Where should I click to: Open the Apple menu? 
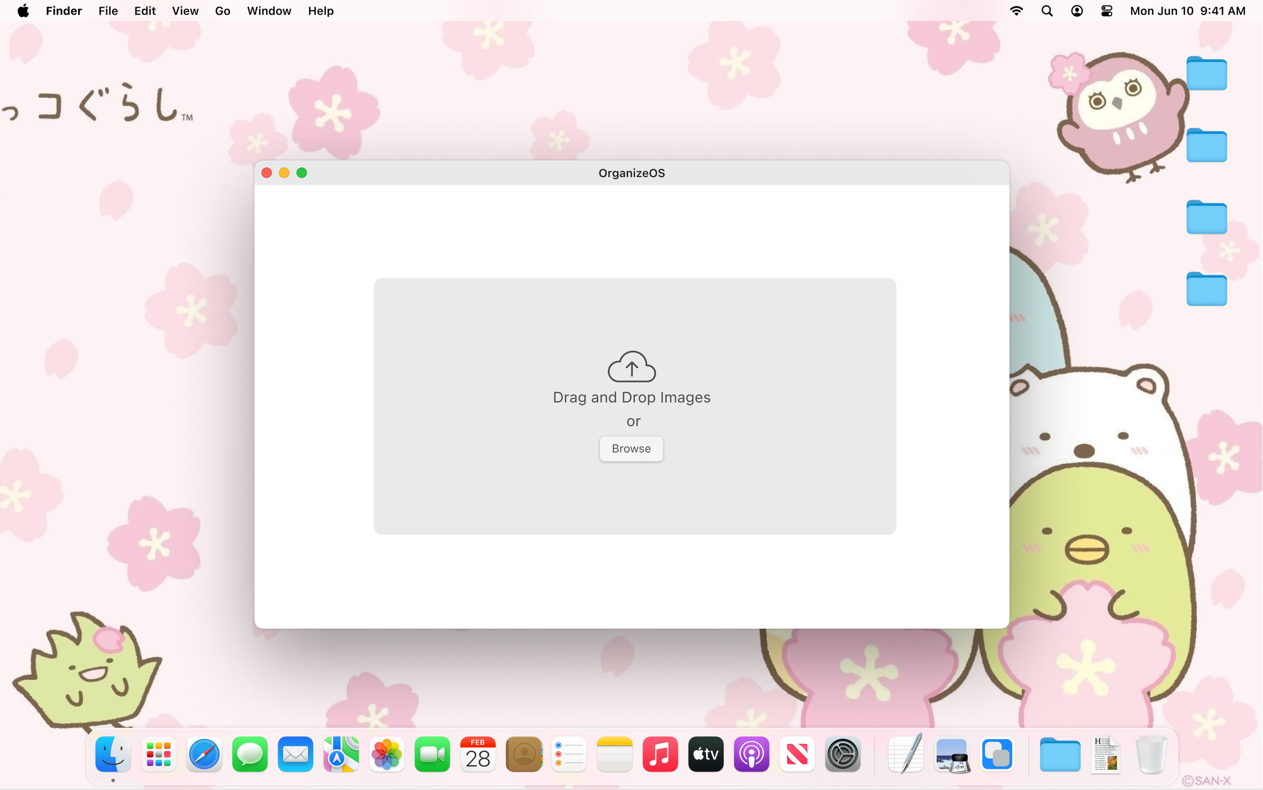(23, 11)
